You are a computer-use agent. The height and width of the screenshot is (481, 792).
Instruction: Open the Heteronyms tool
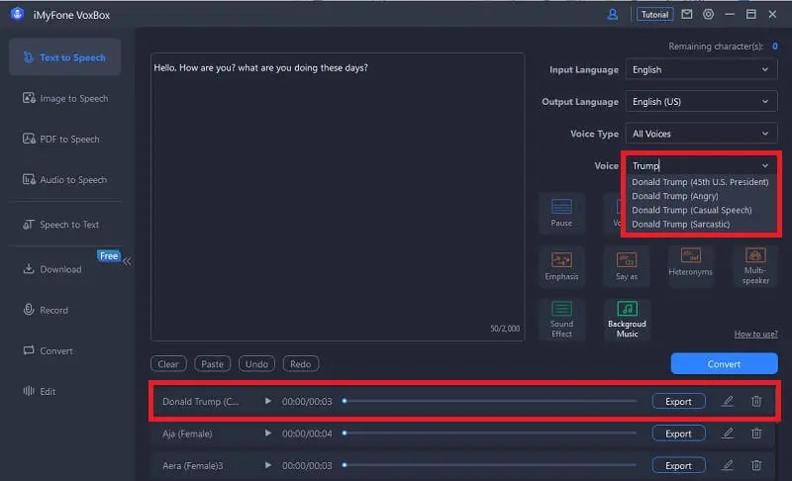pos(690,266)
